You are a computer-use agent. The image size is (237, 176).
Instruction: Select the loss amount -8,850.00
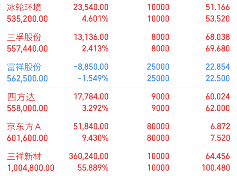91,67
